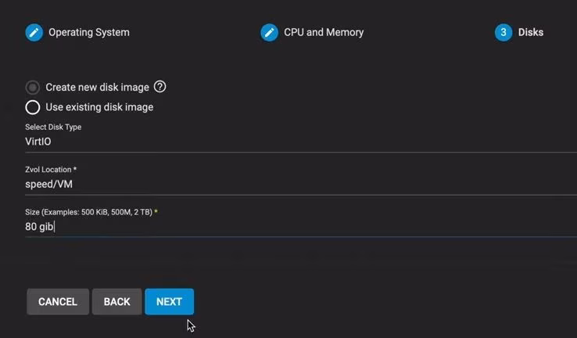Choose the Use existing disk image radio circle
Image resolution: width=577 pixels, height=338 pixels.
tap(33, 107)
